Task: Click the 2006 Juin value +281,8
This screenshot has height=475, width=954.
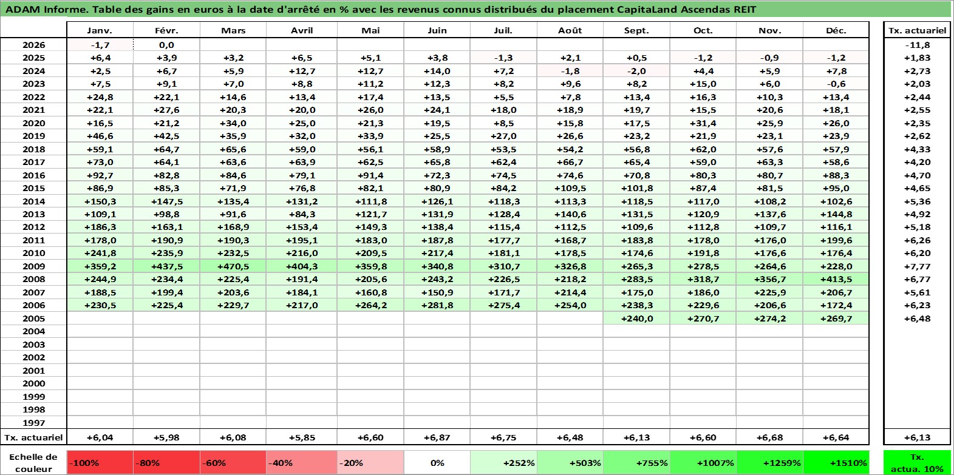Action: [x=437, y=305]
